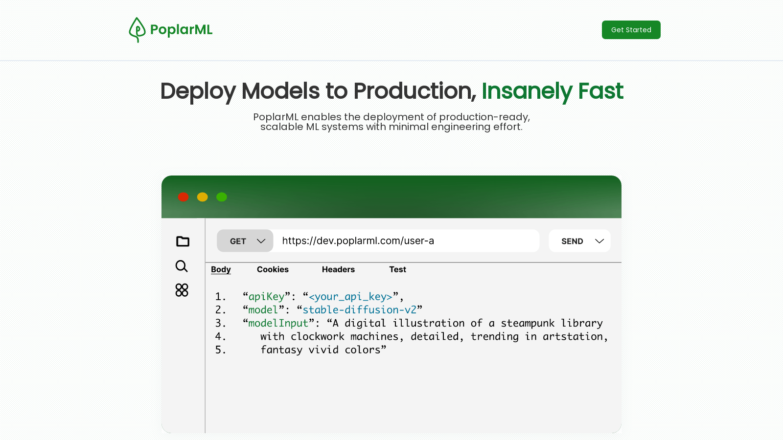783x440 pixels.
Task: Switch to the Body tab
Action: tap(221, 269)
